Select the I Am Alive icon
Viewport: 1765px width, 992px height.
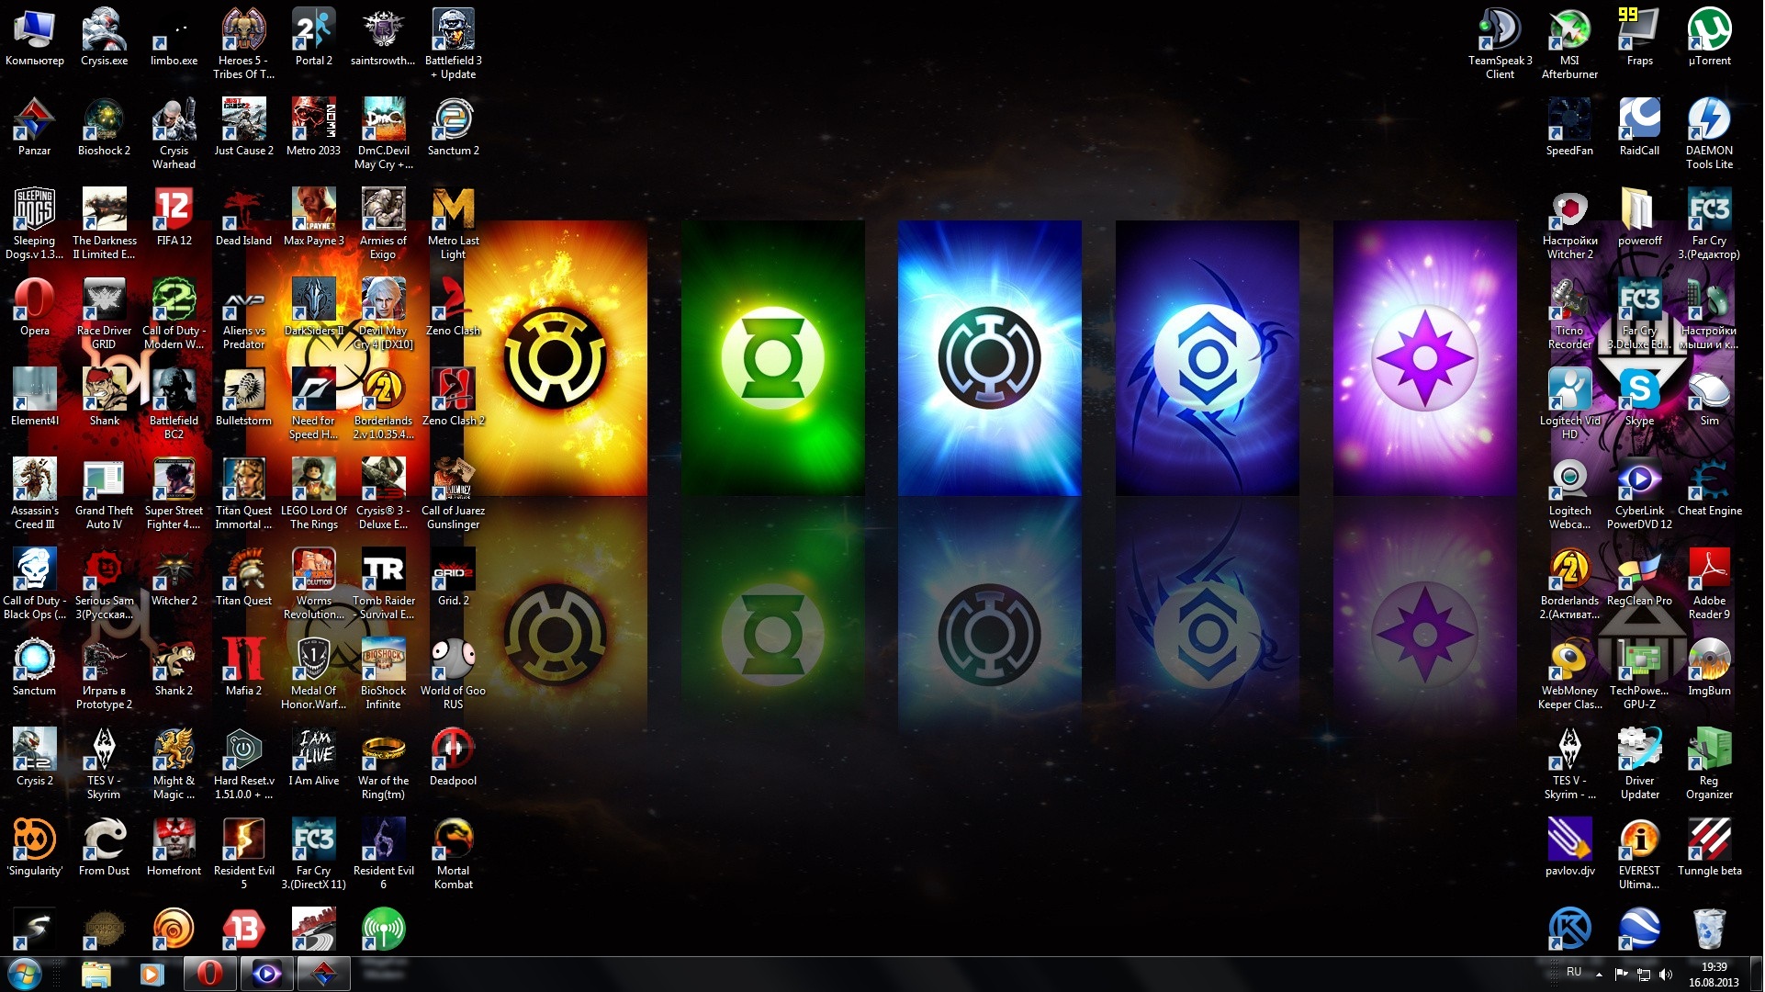[313, 758]
